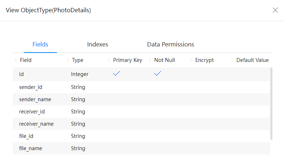Select the file_name field row
This screenshot has height=157, width=284.
click(x=31, y=148)
